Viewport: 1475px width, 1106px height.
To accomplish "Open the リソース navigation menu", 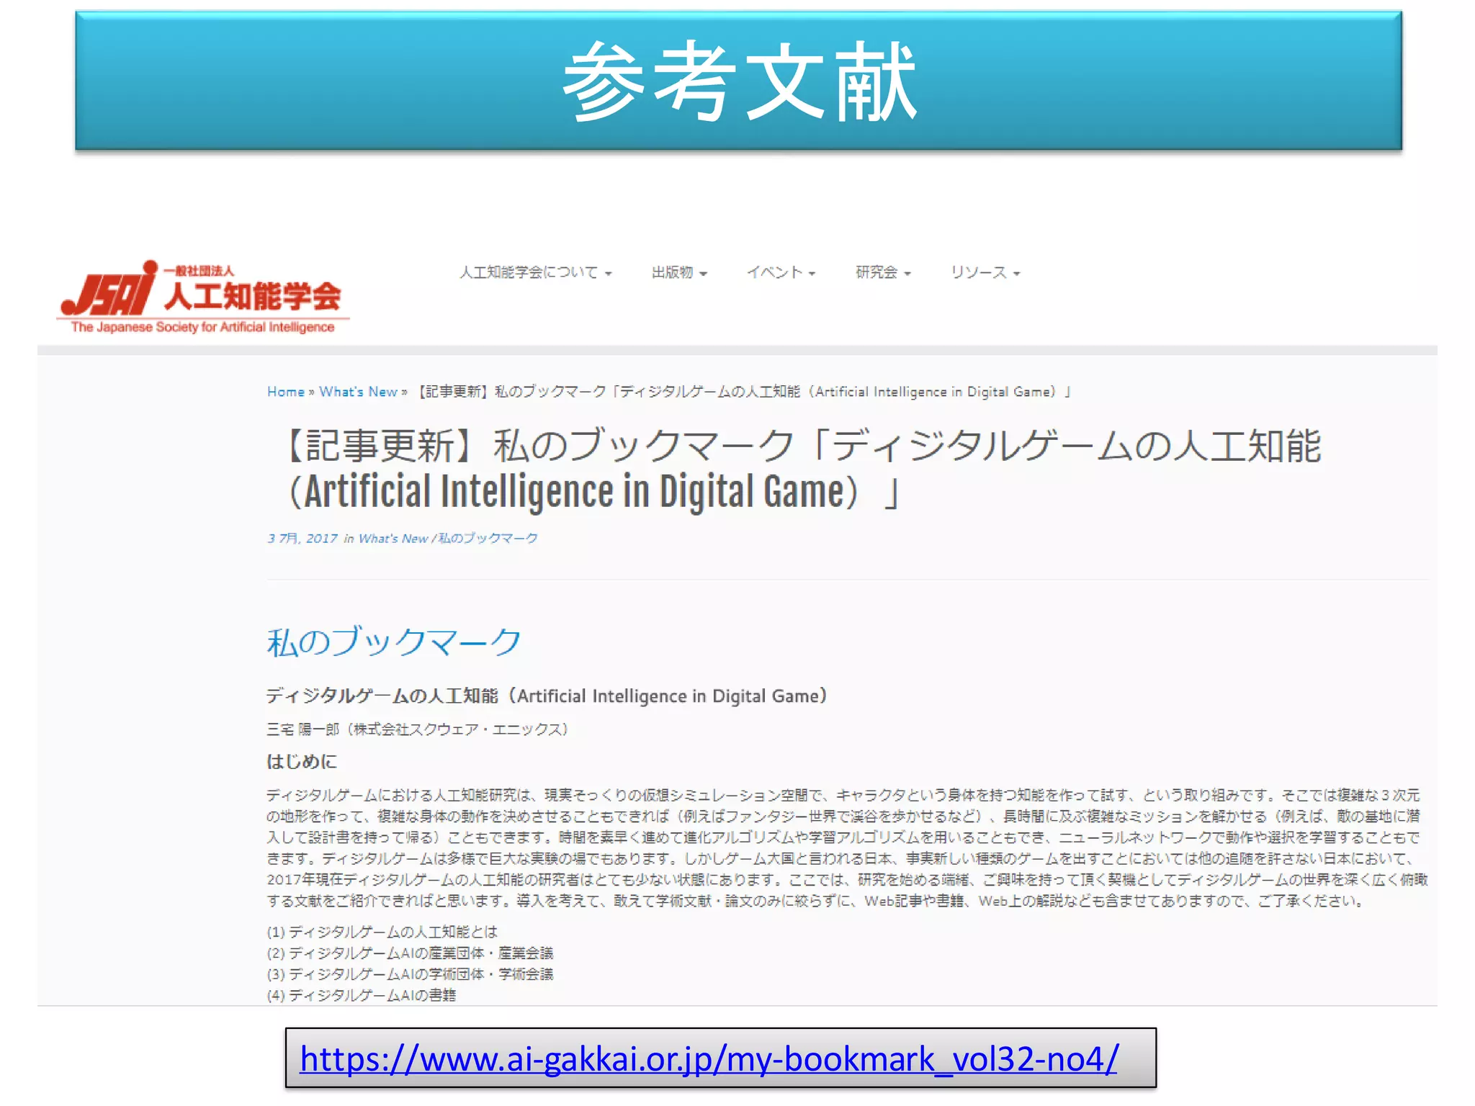I will coord(985,272).
